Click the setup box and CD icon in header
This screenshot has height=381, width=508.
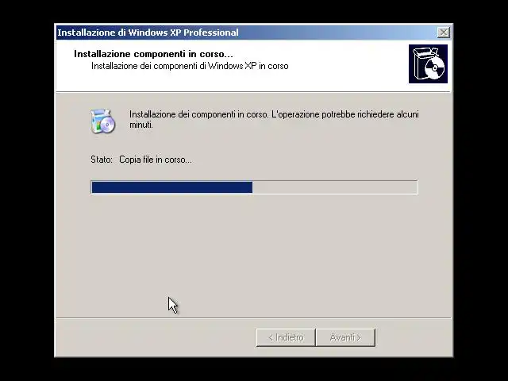tap(428, 63)
